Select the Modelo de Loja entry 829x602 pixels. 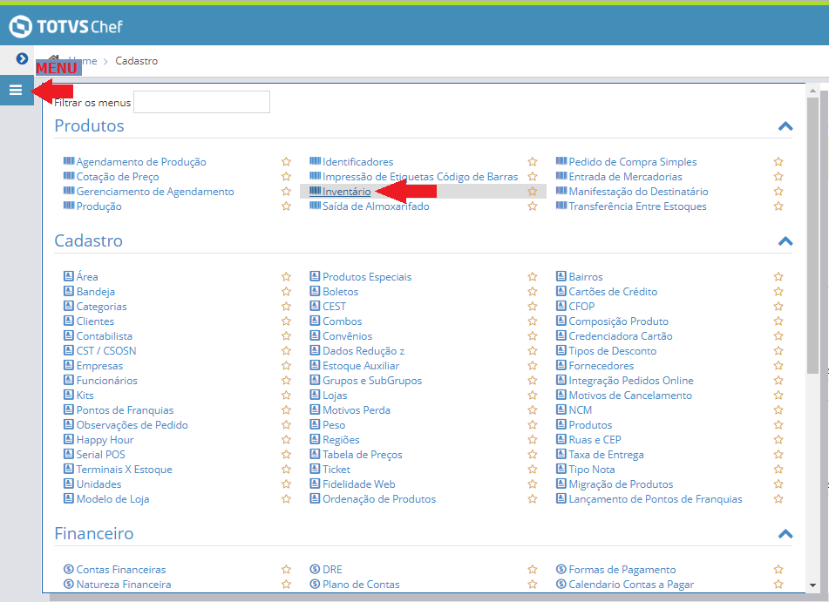tap(112, 498)
